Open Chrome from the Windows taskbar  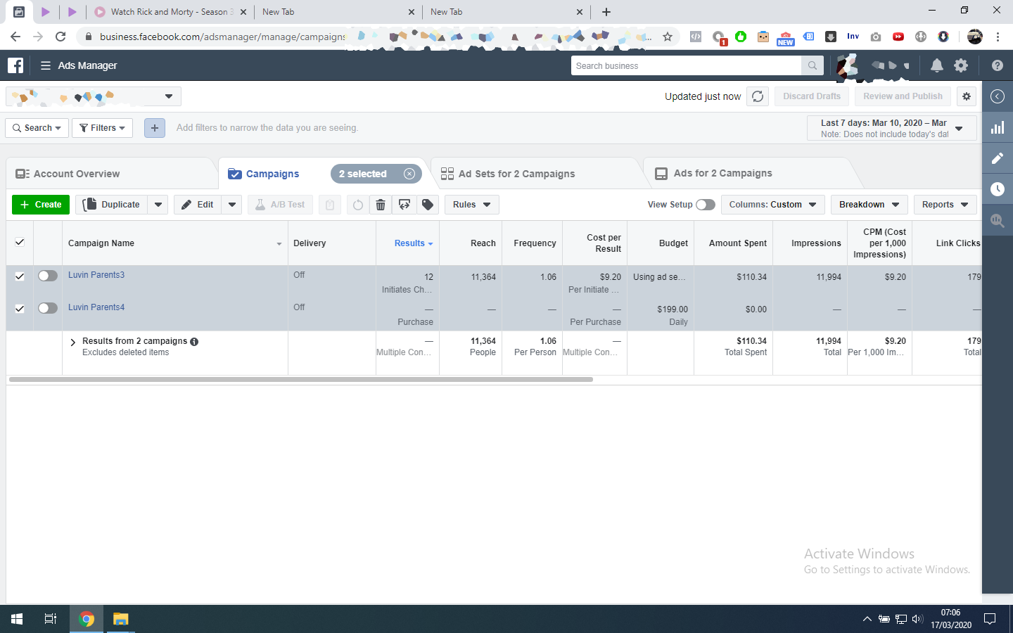[x=87, y=619]
